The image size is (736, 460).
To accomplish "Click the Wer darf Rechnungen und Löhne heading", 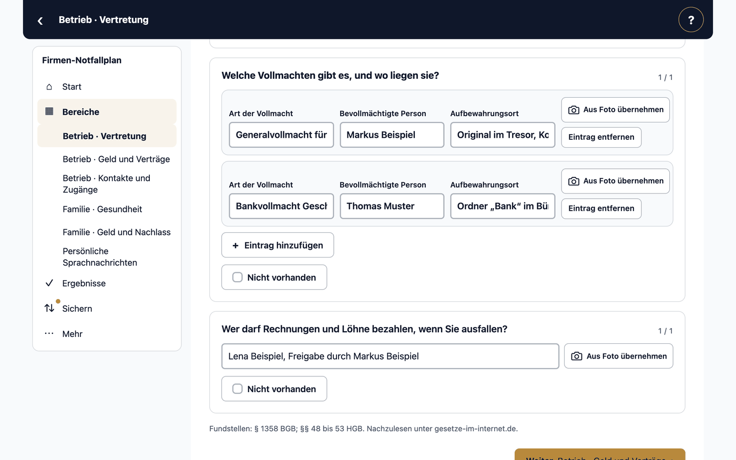I will [364, 329].
